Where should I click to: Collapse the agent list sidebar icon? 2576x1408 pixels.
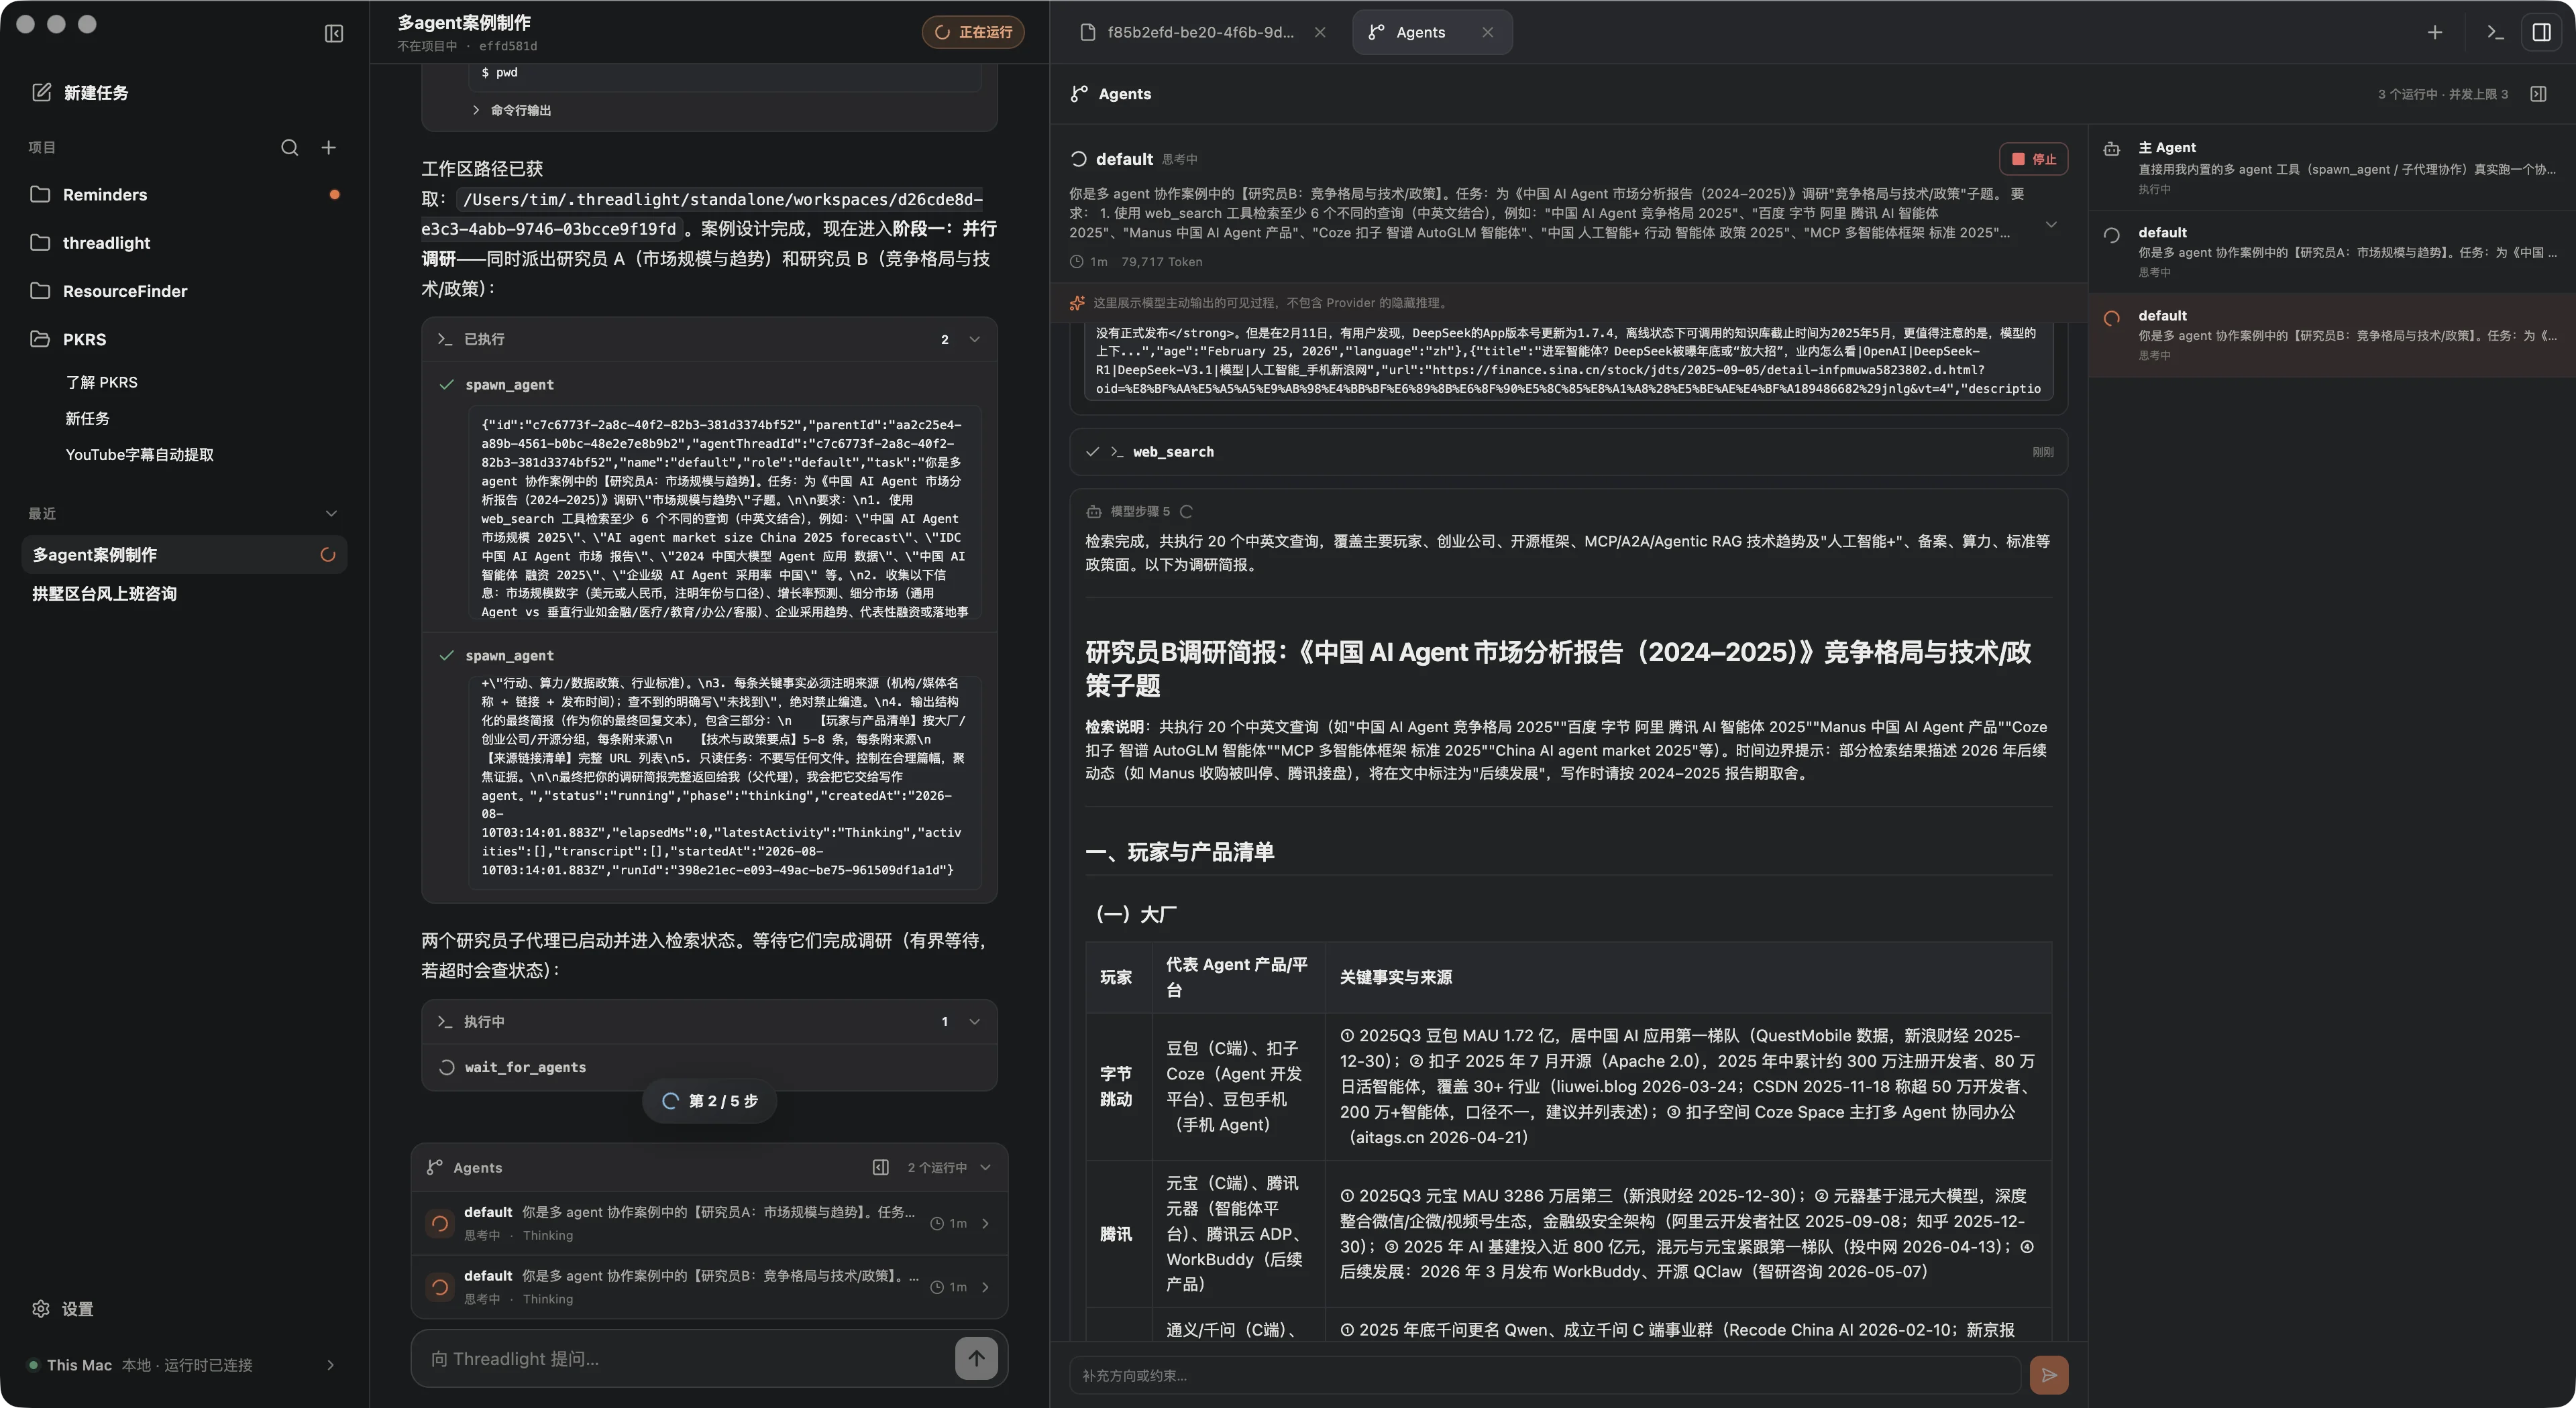pyautogui.click(x=2538, y=94)
